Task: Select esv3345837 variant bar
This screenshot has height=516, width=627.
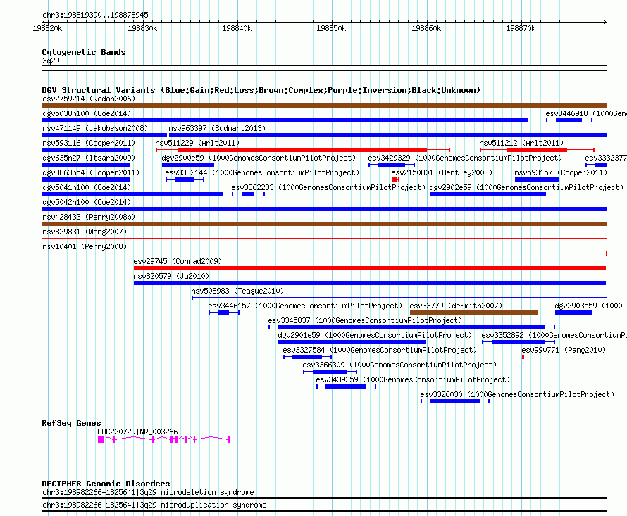Action: click(412, 327)
